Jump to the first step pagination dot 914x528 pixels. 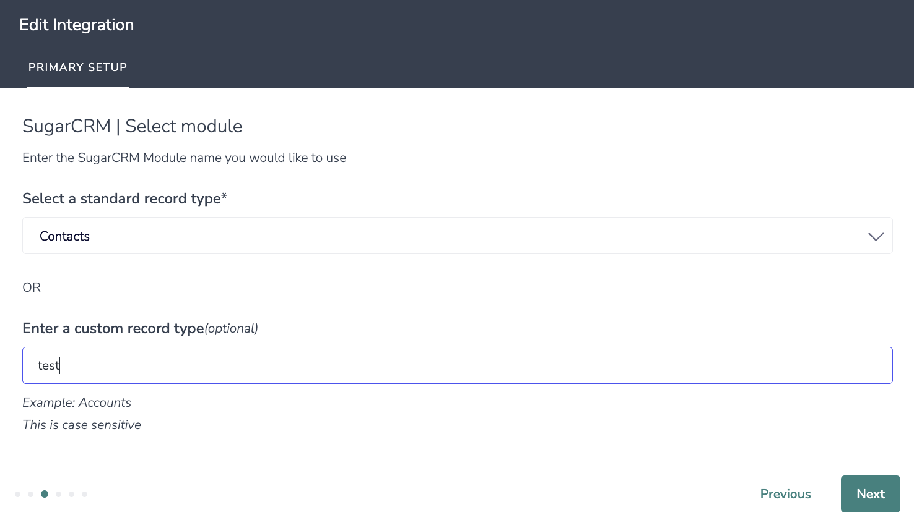coord(18,494)
